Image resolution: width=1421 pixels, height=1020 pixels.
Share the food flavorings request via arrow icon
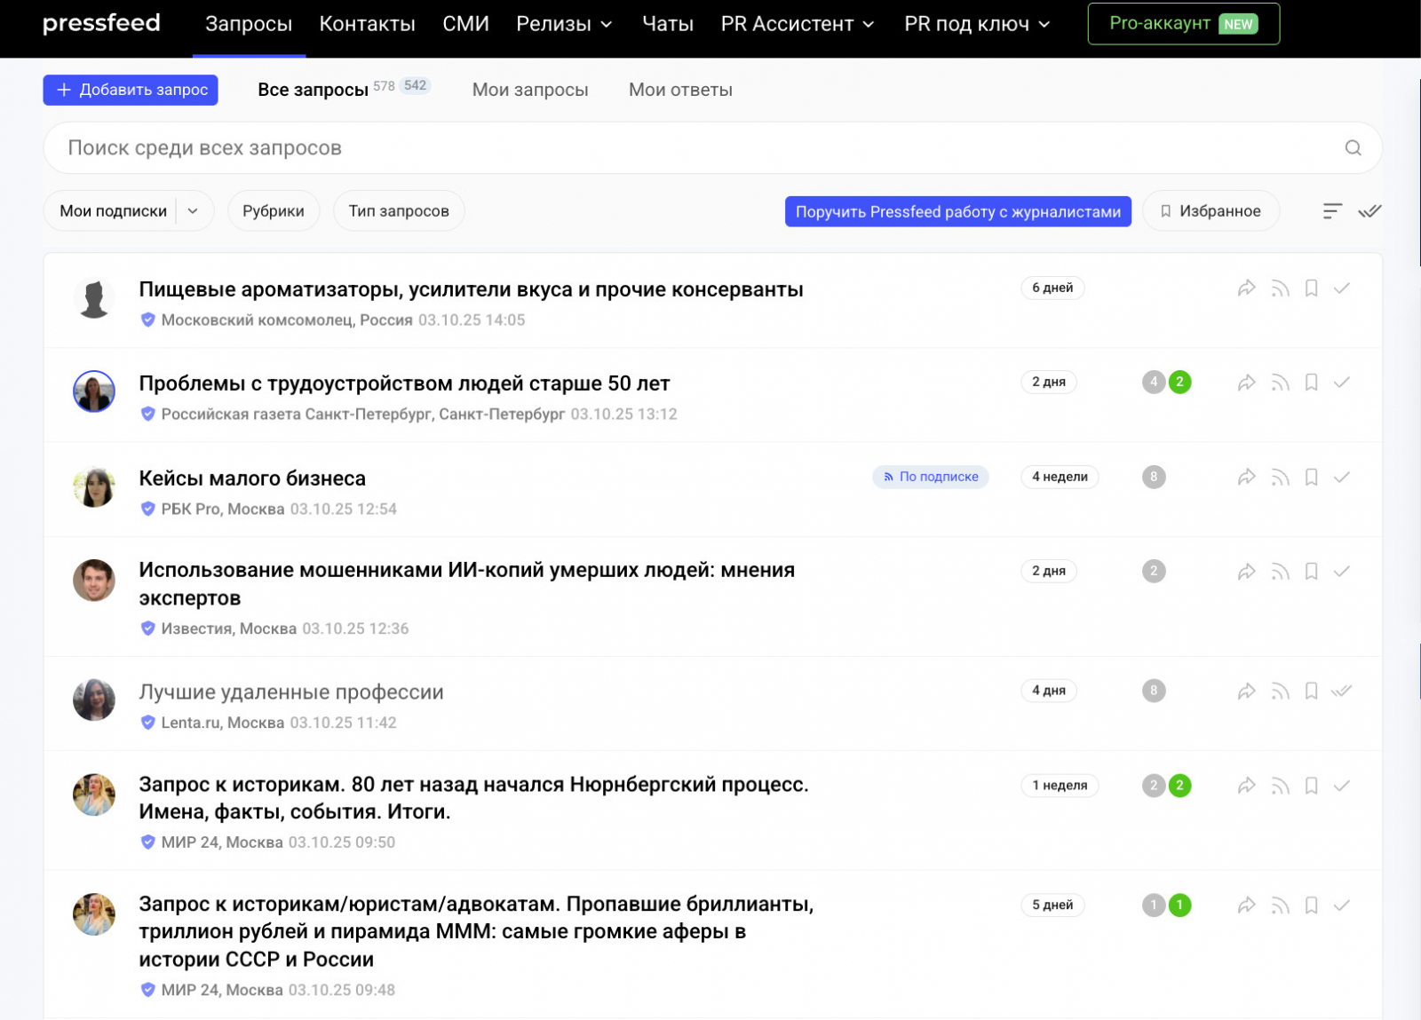(1247, 288)
